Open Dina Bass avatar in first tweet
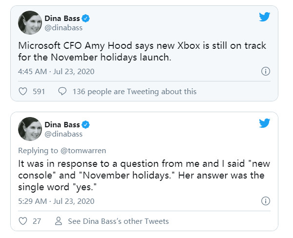The image size is (293, 238). (30, 22)
